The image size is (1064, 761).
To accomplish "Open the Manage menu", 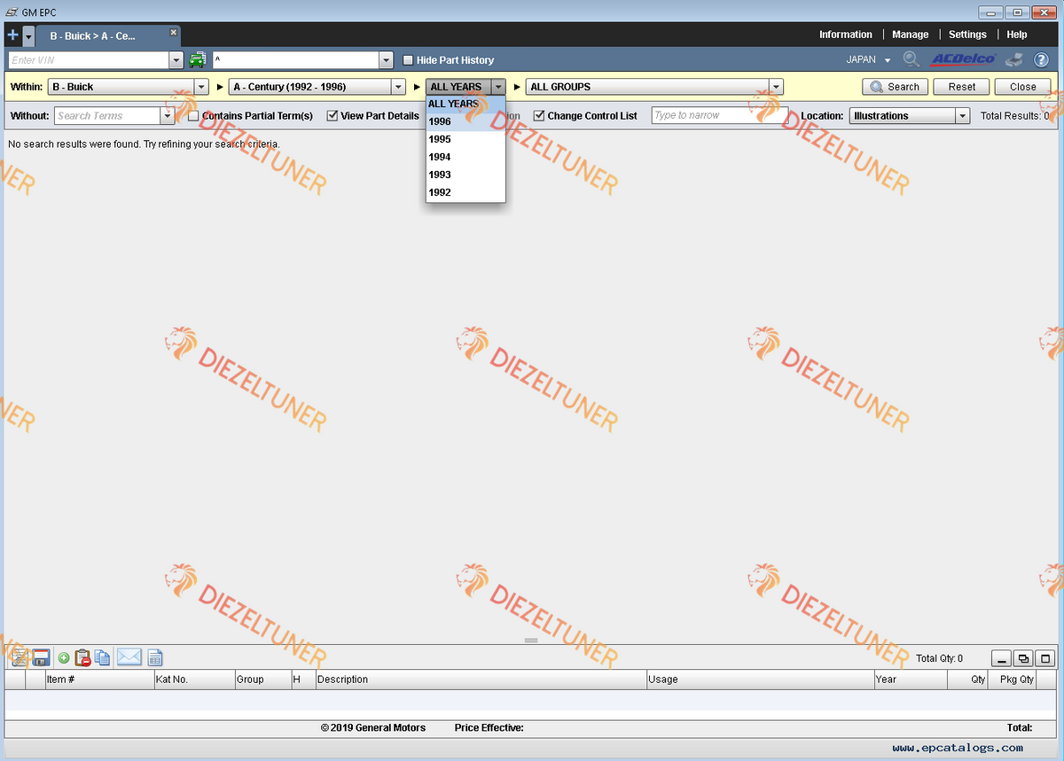I will coord(911,35).
